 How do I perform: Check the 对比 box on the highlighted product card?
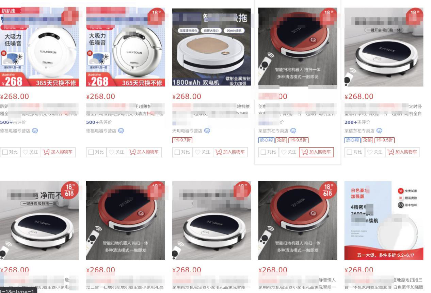tap(264, 152)
